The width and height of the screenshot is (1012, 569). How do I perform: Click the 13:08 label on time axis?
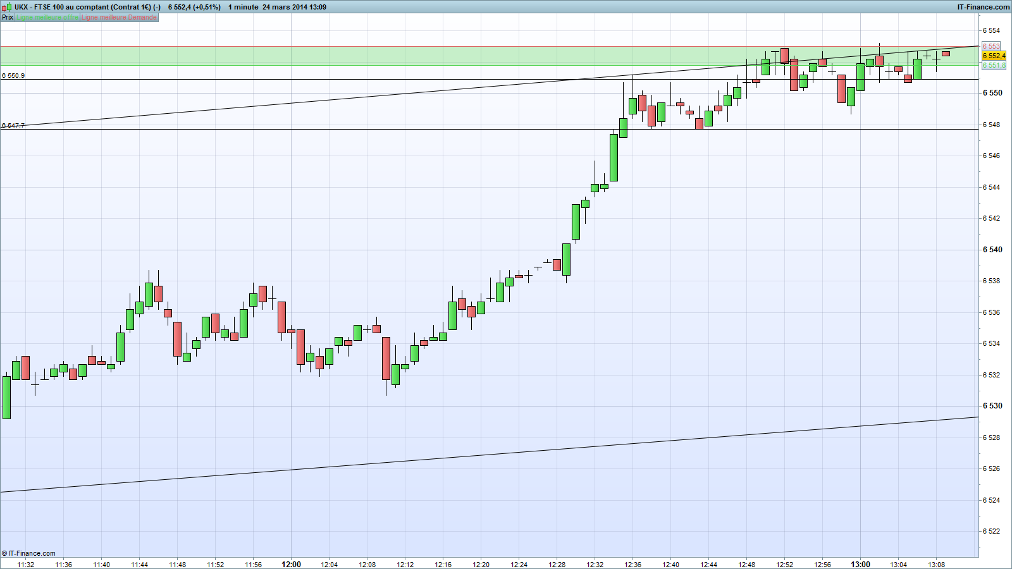point(937,565)
